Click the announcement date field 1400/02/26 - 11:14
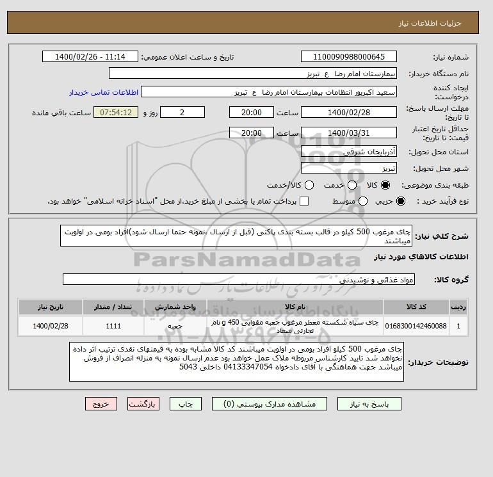Image resolution: width=493 pixels, height=477 pixels. point(90,56)
